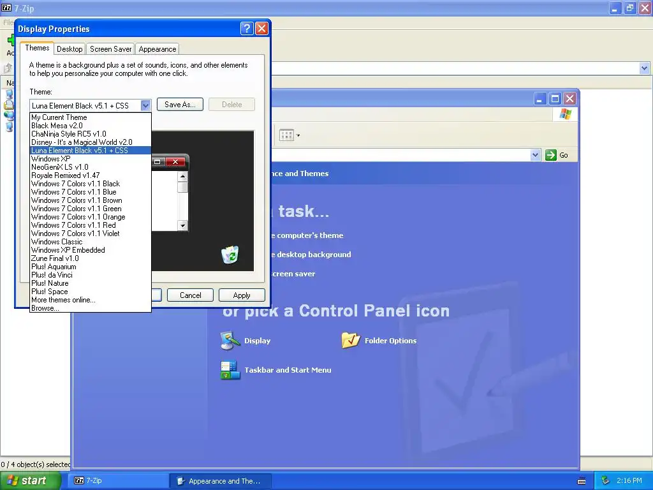Open the 7-Zip path dropdown arrow
Image resolution: width=653 pixels, height=490 pixels.
tap(644, 68)
